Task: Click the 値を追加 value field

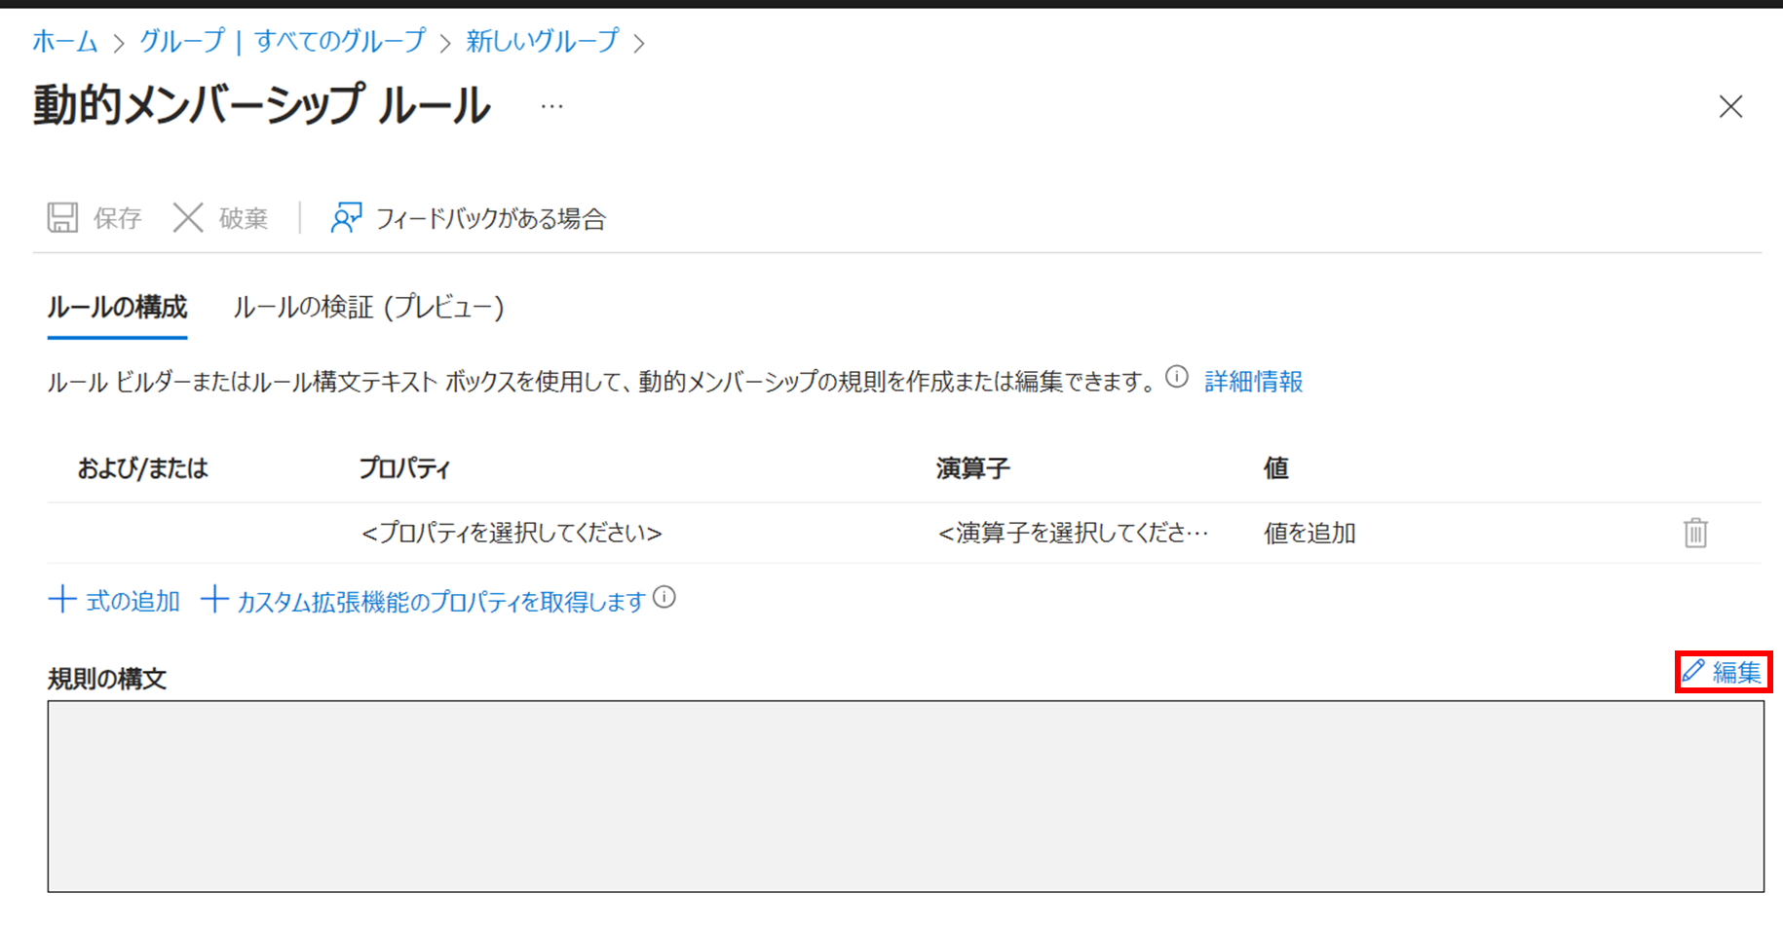Action: [1309, 533]
